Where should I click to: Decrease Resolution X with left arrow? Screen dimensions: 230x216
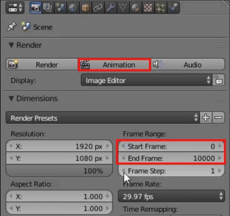11,146
